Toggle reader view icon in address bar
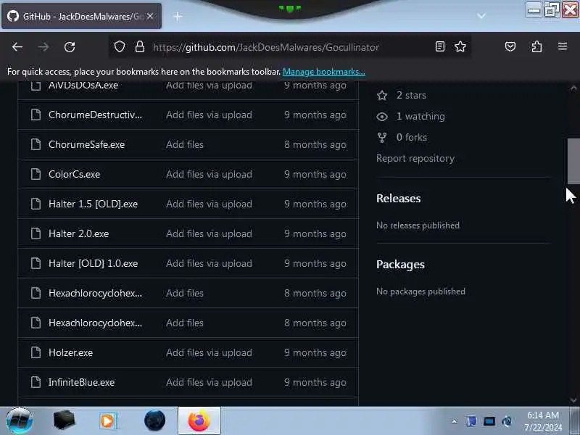Image resolution: width=580 pixels, height=435 pixels. click(x=440, y=46)
